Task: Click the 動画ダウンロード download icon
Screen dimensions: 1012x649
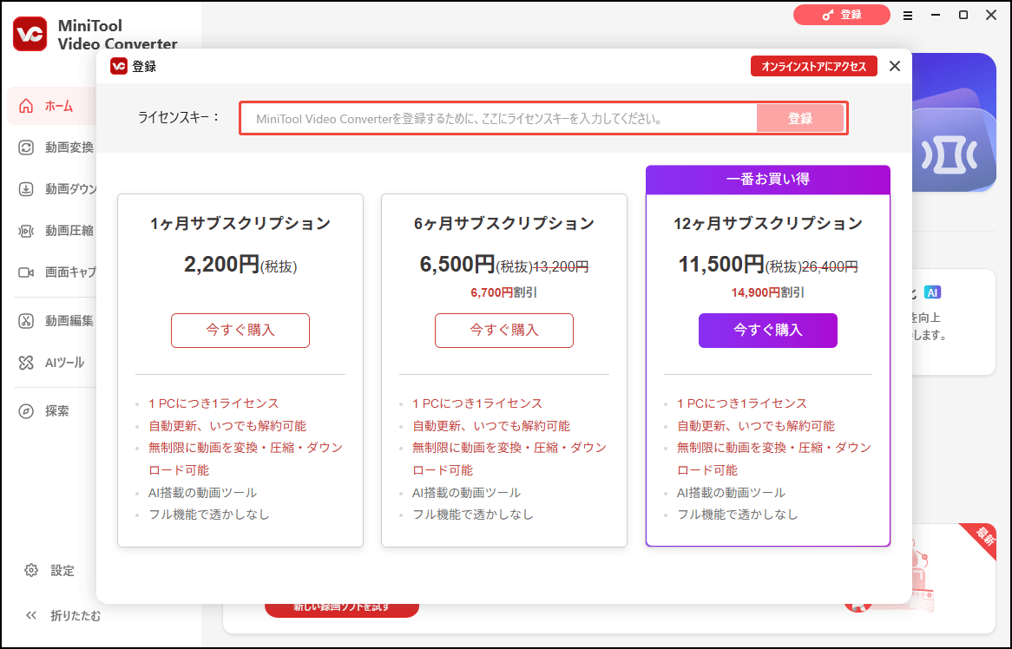Action: pos(26,189)
